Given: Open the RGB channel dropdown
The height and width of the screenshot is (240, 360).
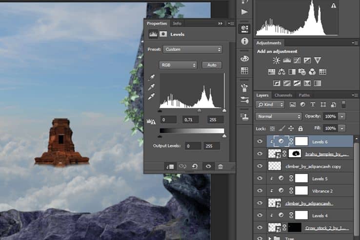Looking at the screenshot, I should coord(178,65).
